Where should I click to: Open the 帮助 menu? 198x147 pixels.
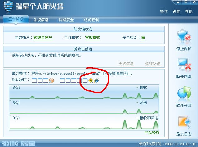[189, 11]
